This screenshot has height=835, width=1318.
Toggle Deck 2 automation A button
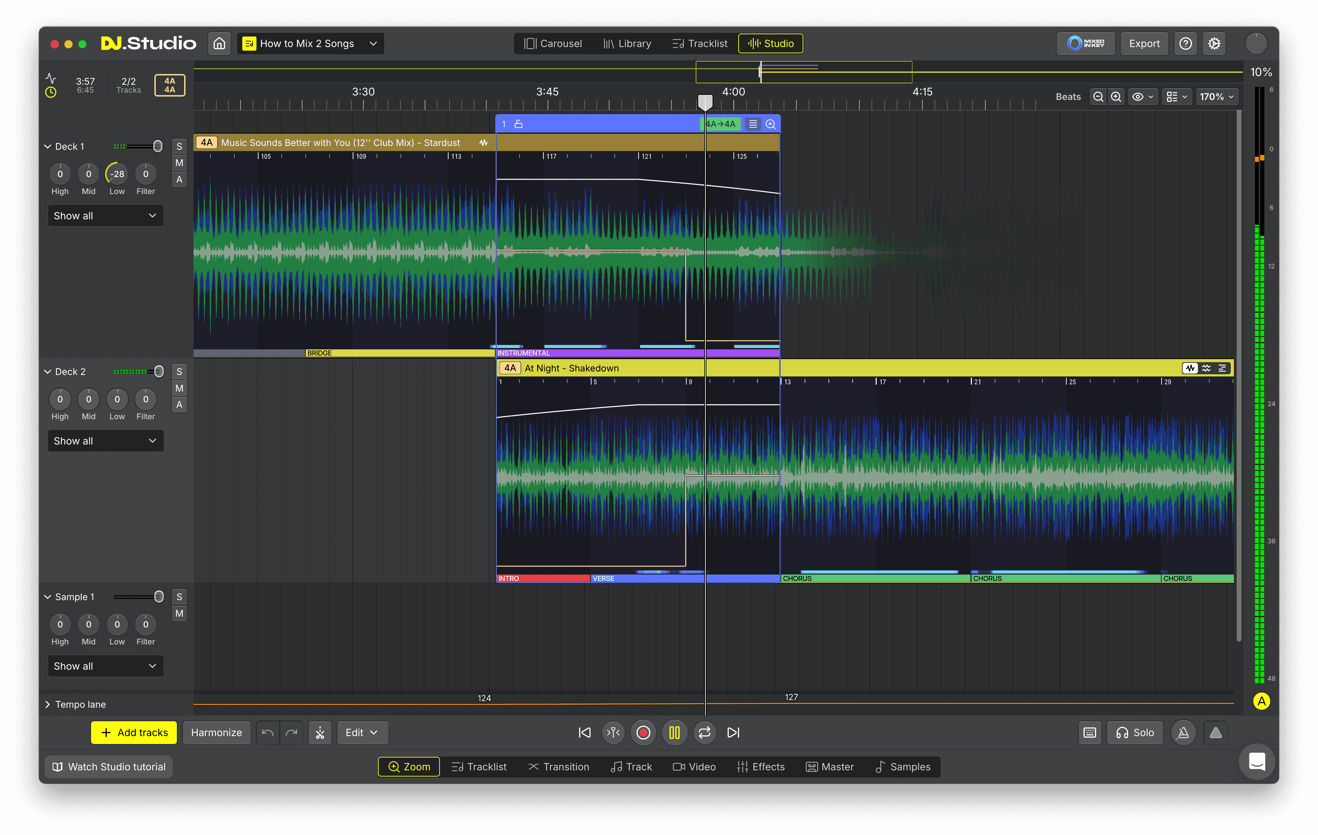[x=179, y=404]
